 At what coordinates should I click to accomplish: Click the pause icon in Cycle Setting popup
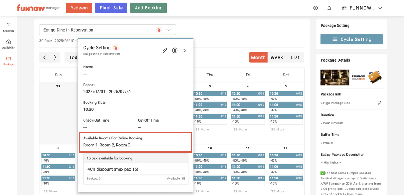[x=175, y=50]
